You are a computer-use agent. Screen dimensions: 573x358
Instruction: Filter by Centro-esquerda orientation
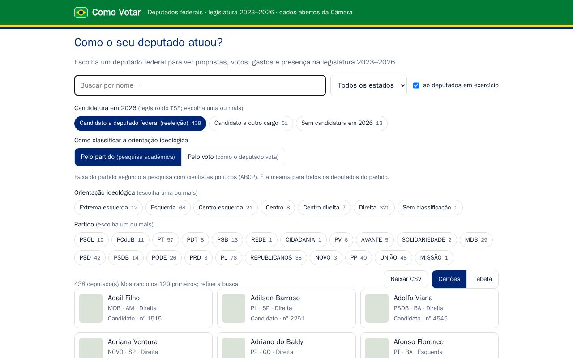226,208
